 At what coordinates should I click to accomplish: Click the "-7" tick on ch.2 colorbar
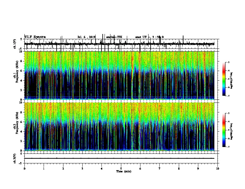(x=228, y=147)
